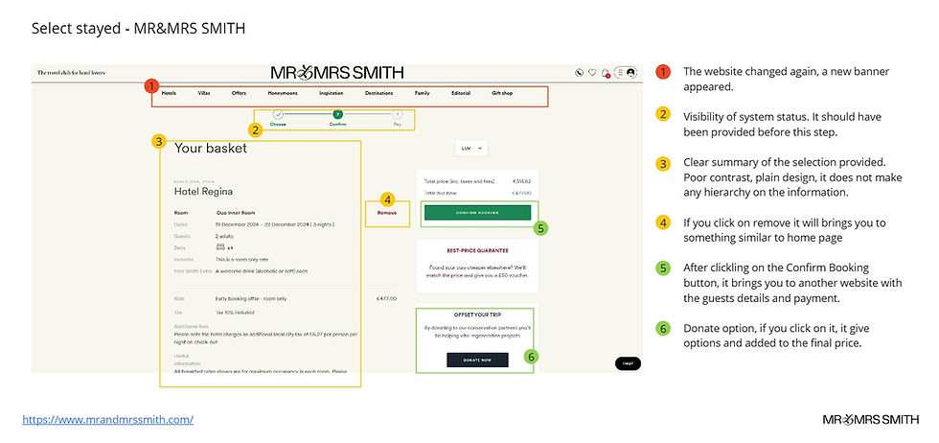Screen dimensions: 939x443
Task: Click the 'Choose' step label
Action: 278,124
